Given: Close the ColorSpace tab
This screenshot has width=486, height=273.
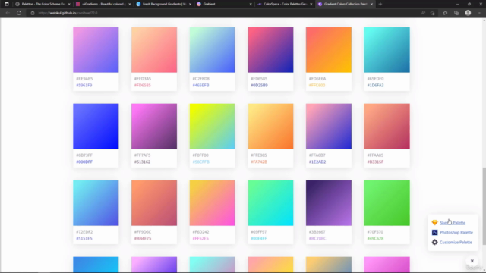Looking at the screenshot, I should (x=311, y=4).
